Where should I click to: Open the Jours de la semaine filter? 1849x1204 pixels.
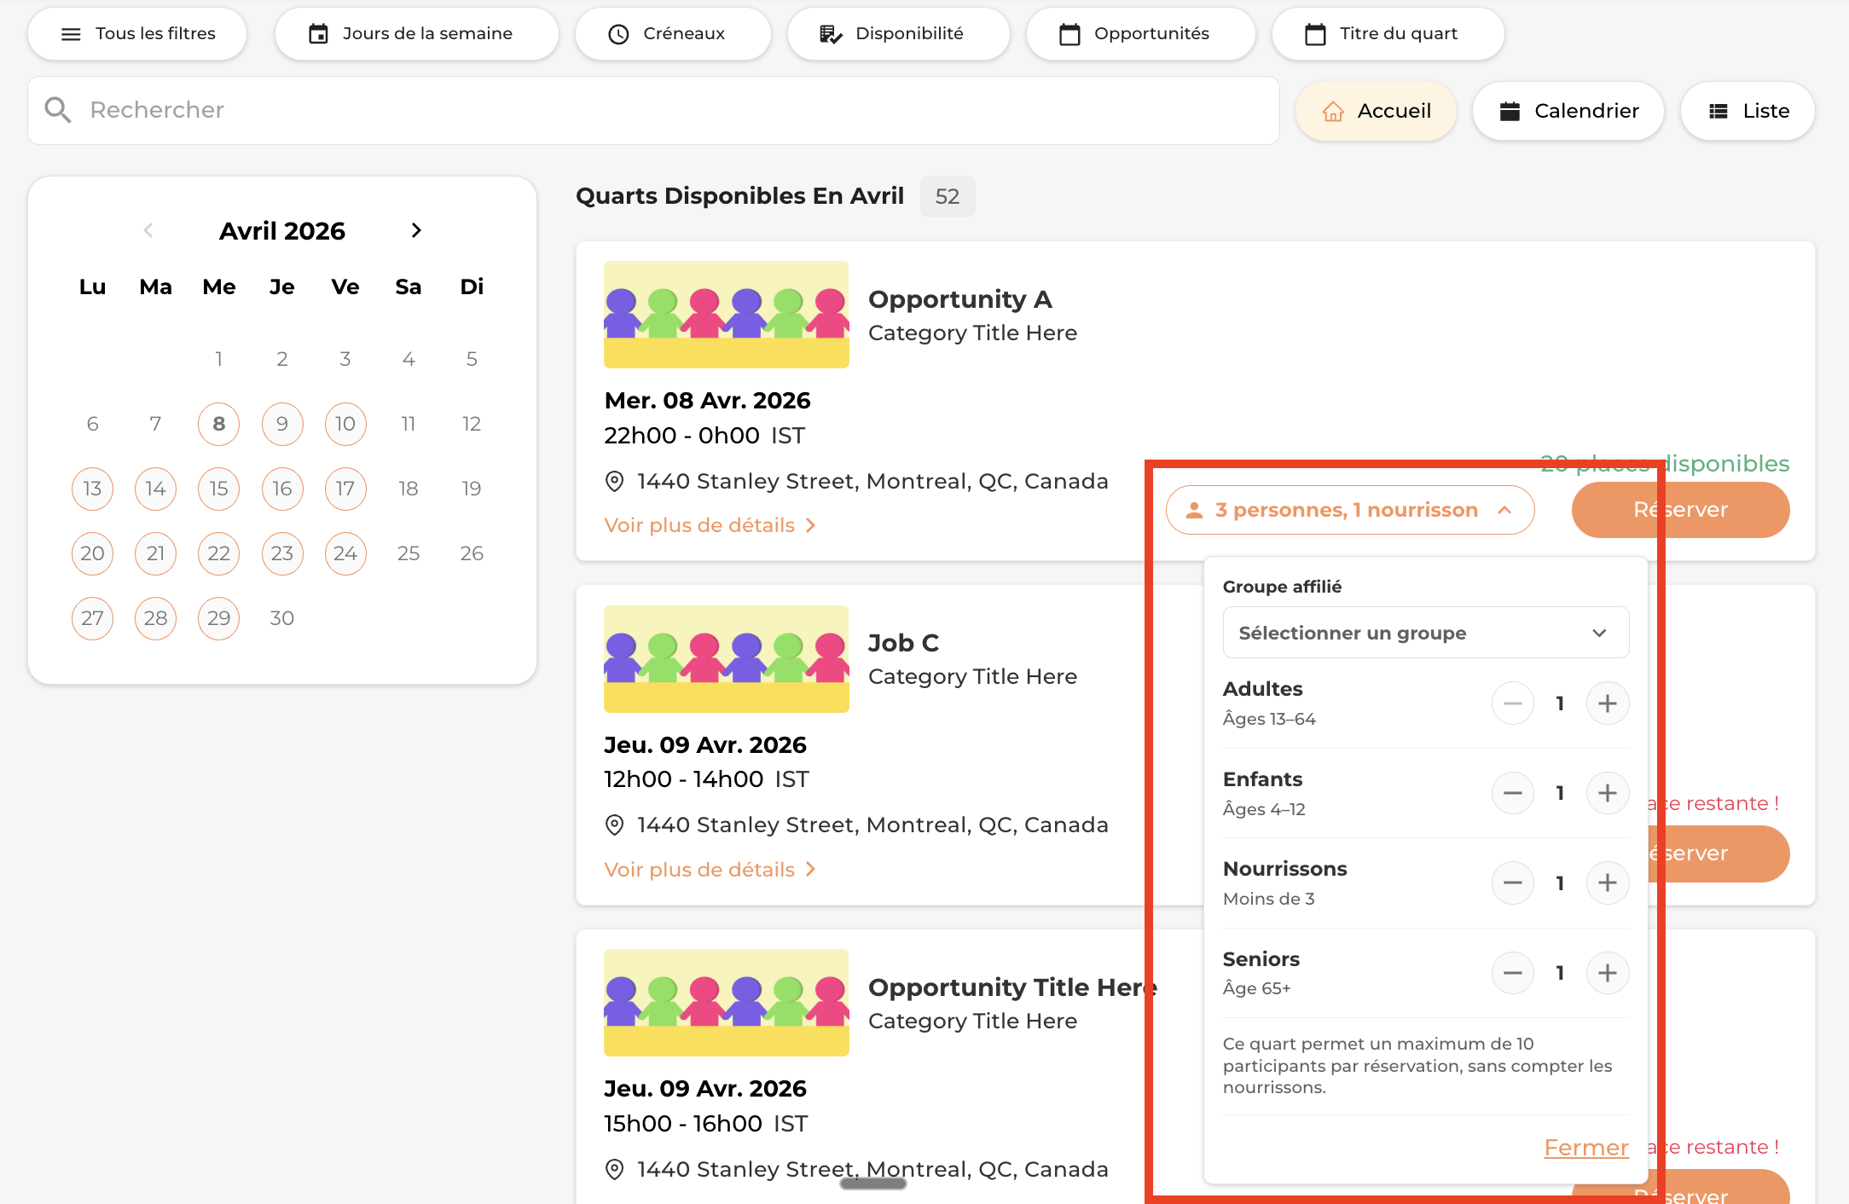[416, 34]
